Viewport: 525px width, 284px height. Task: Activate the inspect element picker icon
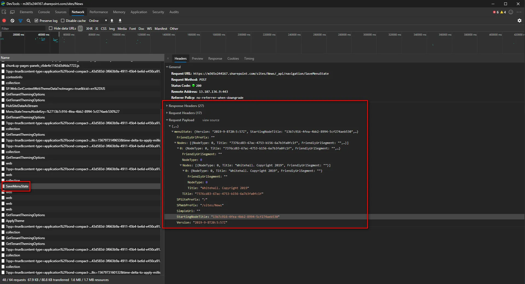(4, 12)
